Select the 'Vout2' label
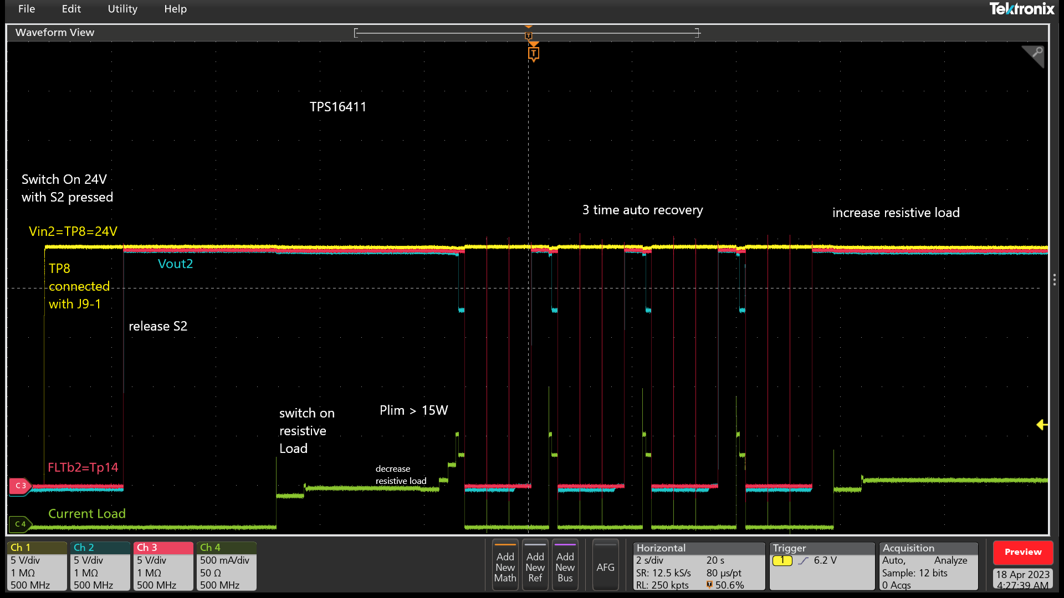1064x598 pixels. 175,264
